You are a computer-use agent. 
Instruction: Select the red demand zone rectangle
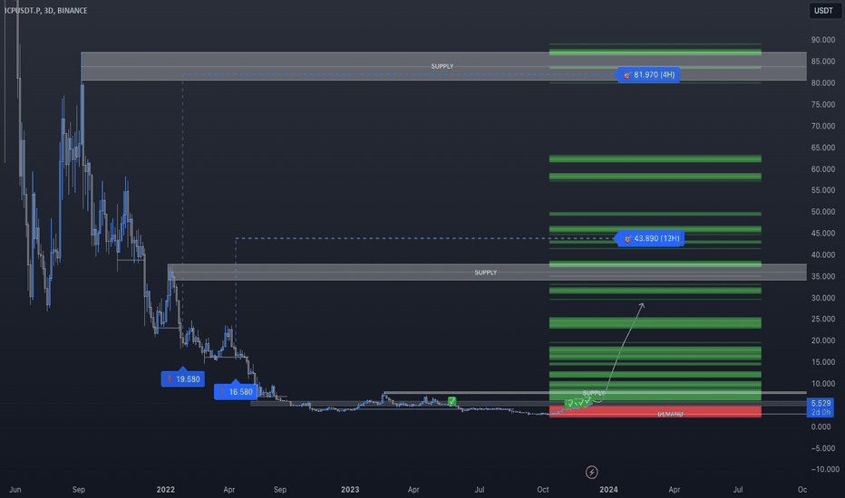coord(656,412)
